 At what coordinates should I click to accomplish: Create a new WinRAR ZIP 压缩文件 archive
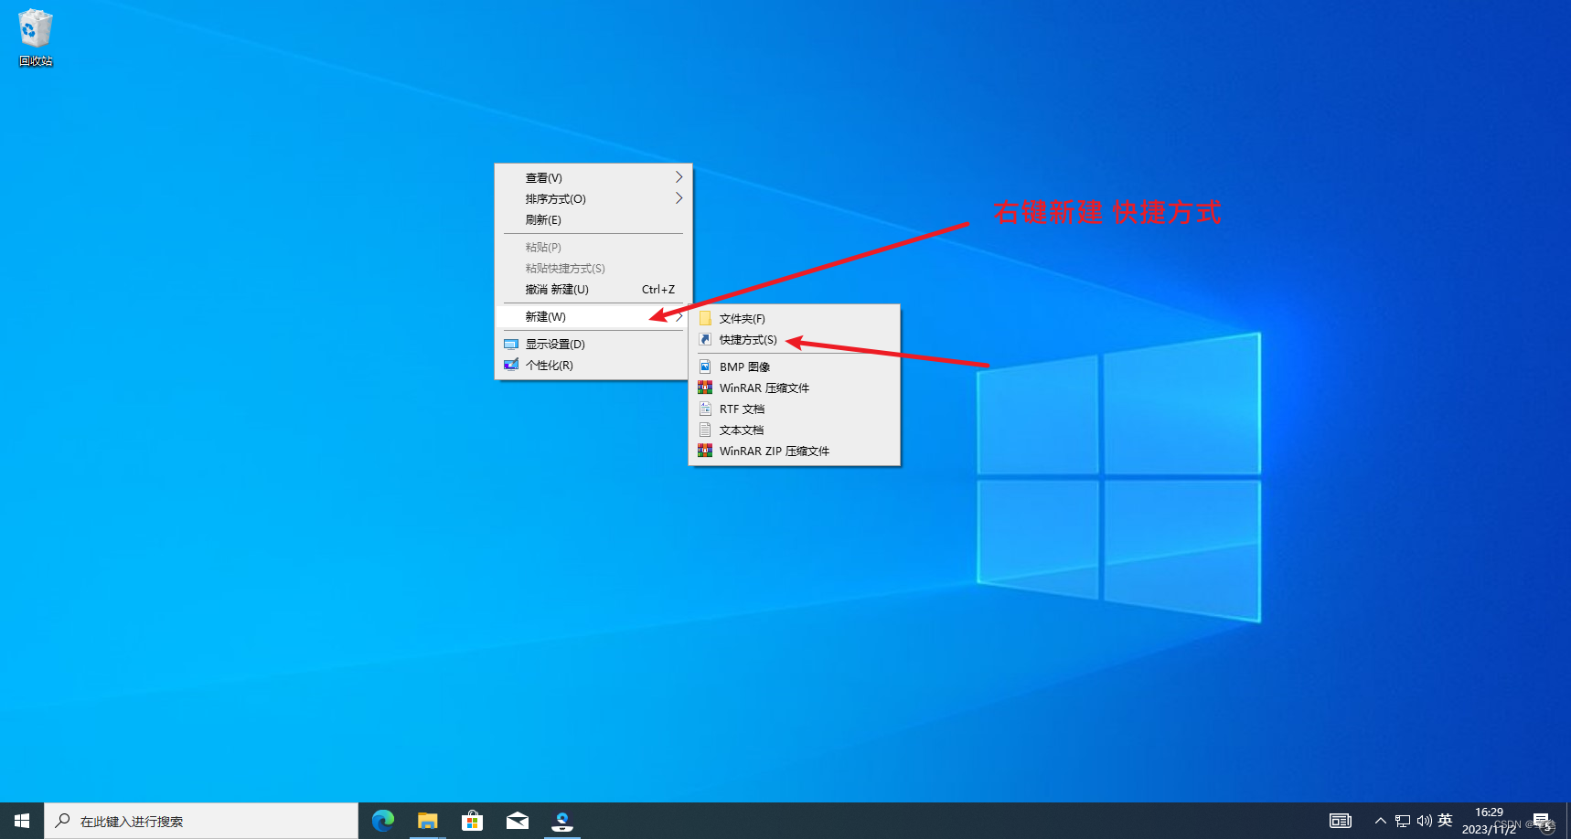[x=794, y=451]
